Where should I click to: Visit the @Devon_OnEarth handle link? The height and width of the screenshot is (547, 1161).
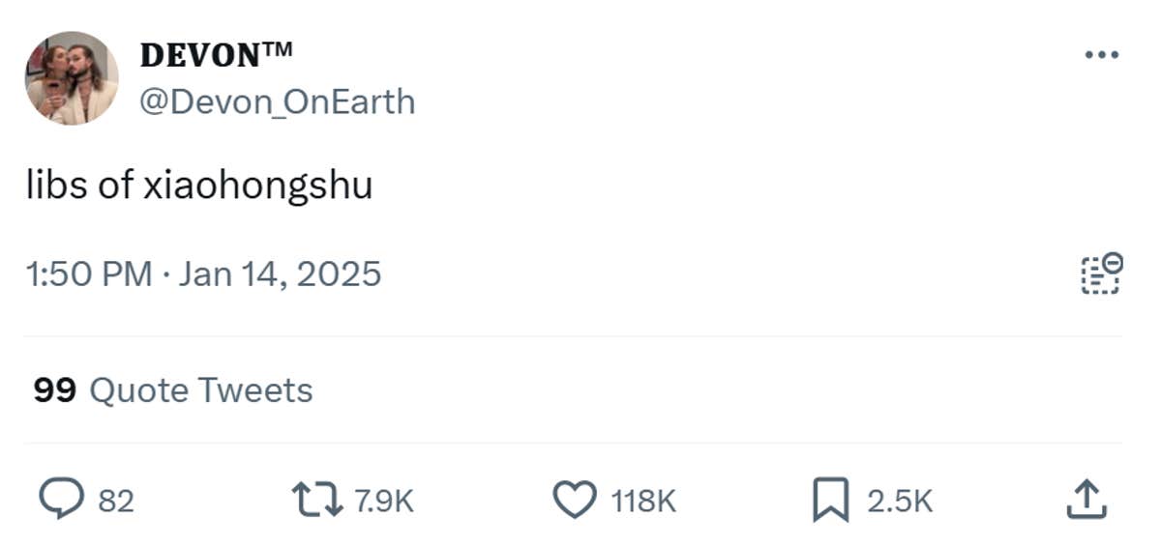coord(278,101)
